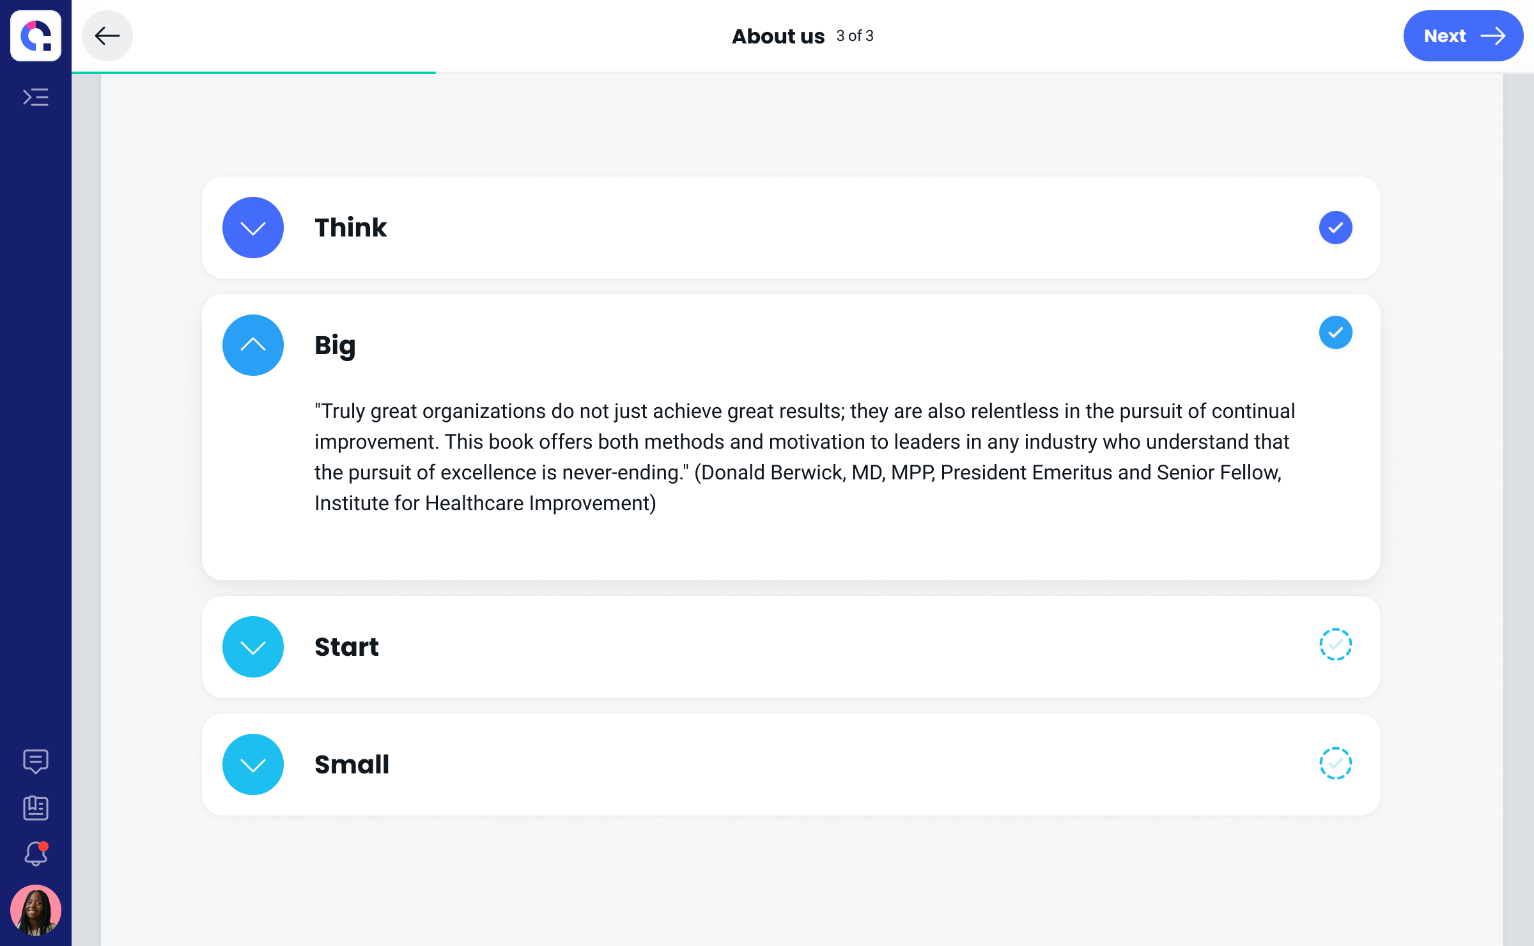
Task: Expand the Think section
Action: pos(253,228)
